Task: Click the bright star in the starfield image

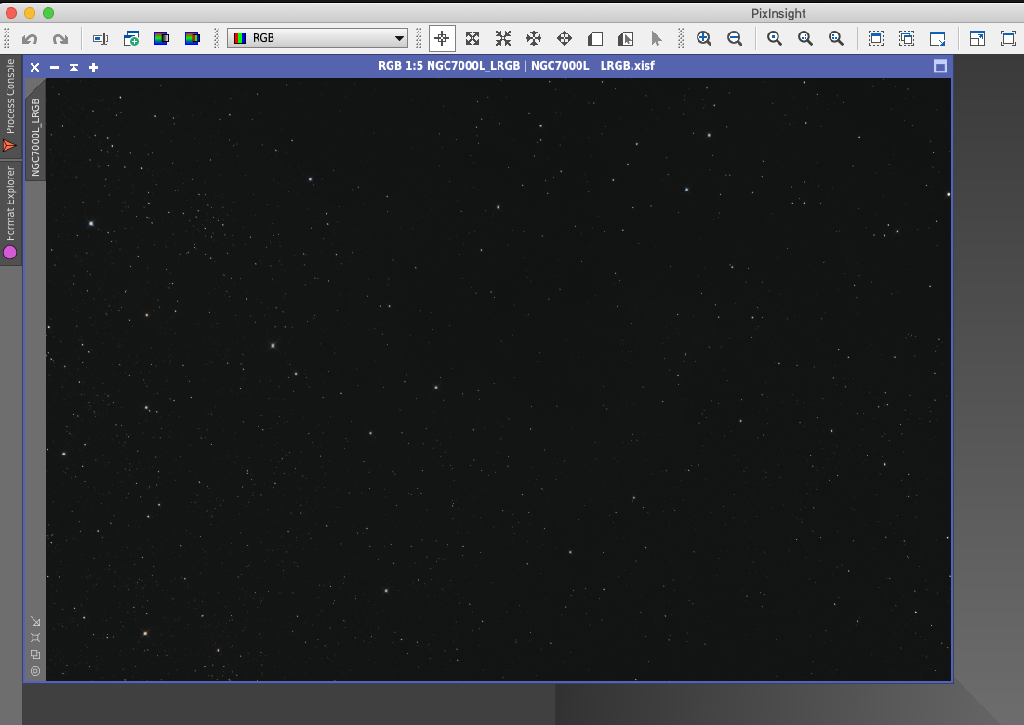Action: click(x=273, y=345)
